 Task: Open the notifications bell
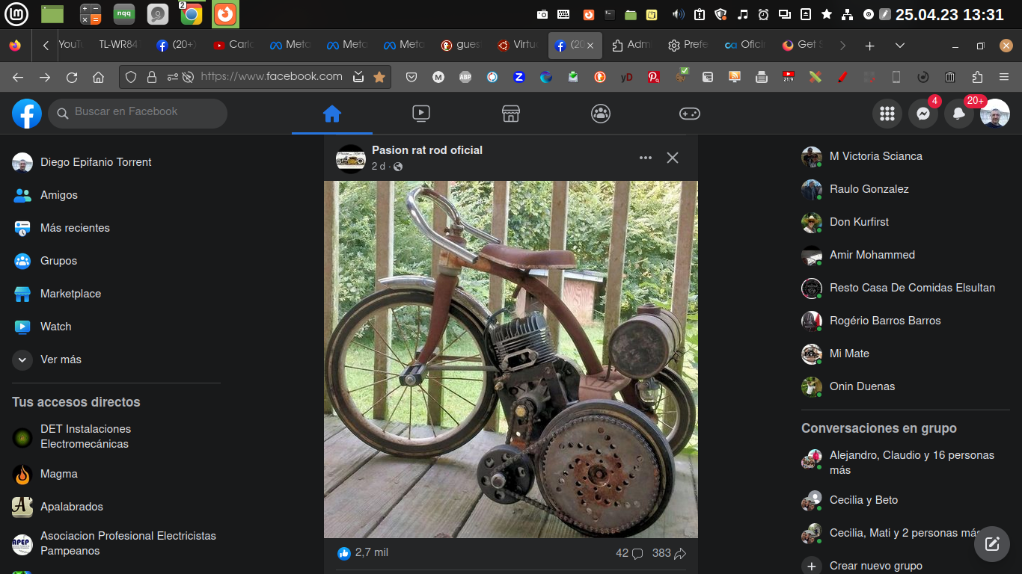point(958,114)
